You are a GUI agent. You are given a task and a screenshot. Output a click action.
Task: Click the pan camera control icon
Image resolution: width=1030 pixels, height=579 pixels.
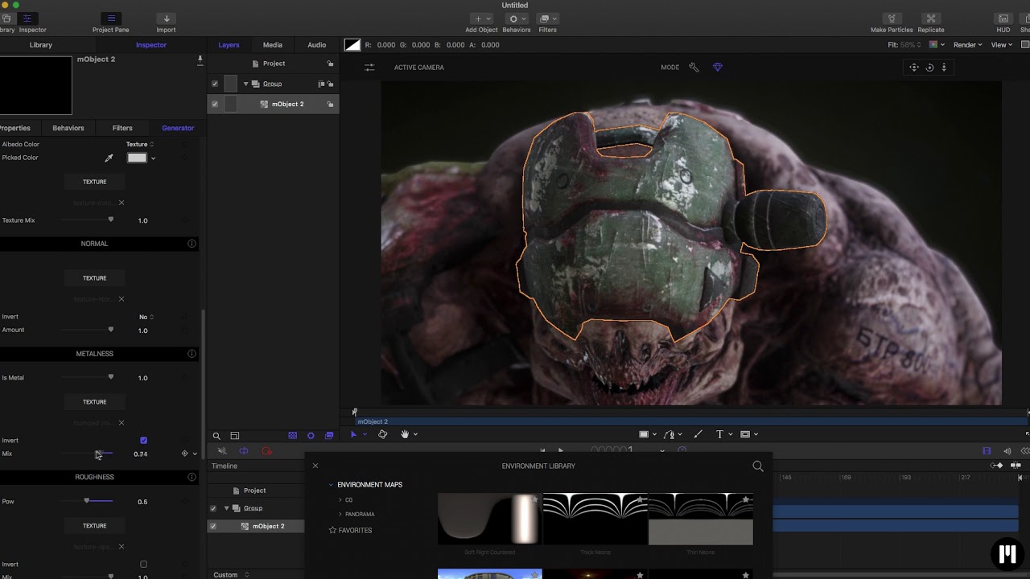point(914,68)
